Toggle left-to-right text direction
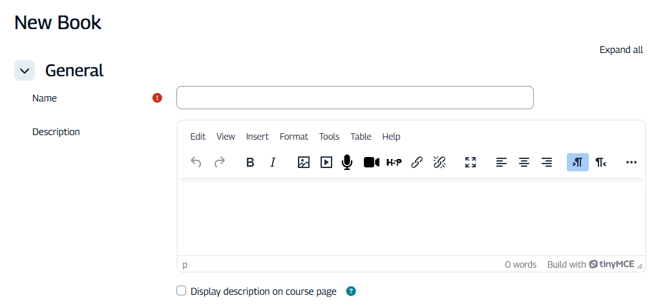Viewport: 656px width, 307px height. pyautogui.click(x=578, y=162)
